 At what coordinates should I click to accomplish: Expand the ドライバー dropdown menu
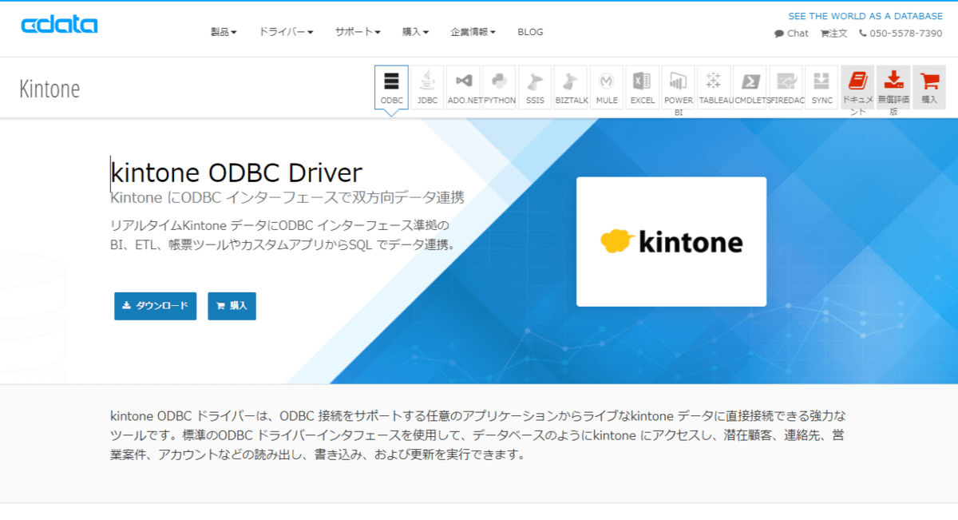click(x=285, y=32)
